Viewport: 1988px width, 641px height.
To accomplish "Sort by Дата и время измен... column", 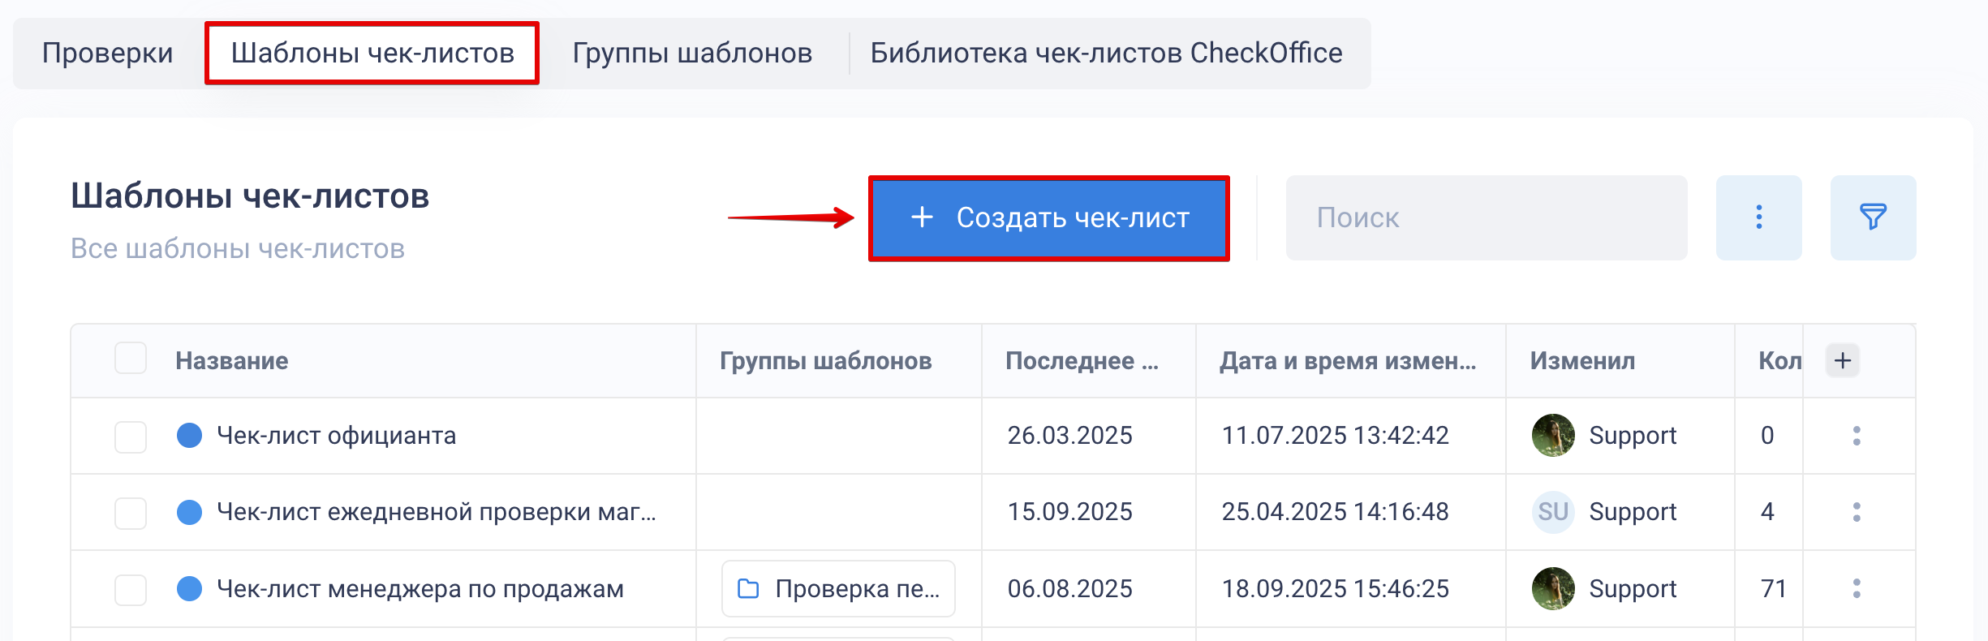I will pos(1348,361).
